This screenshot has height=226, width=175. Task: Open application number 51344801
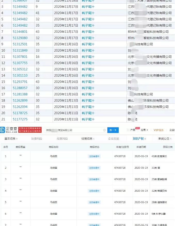(20, 32)
